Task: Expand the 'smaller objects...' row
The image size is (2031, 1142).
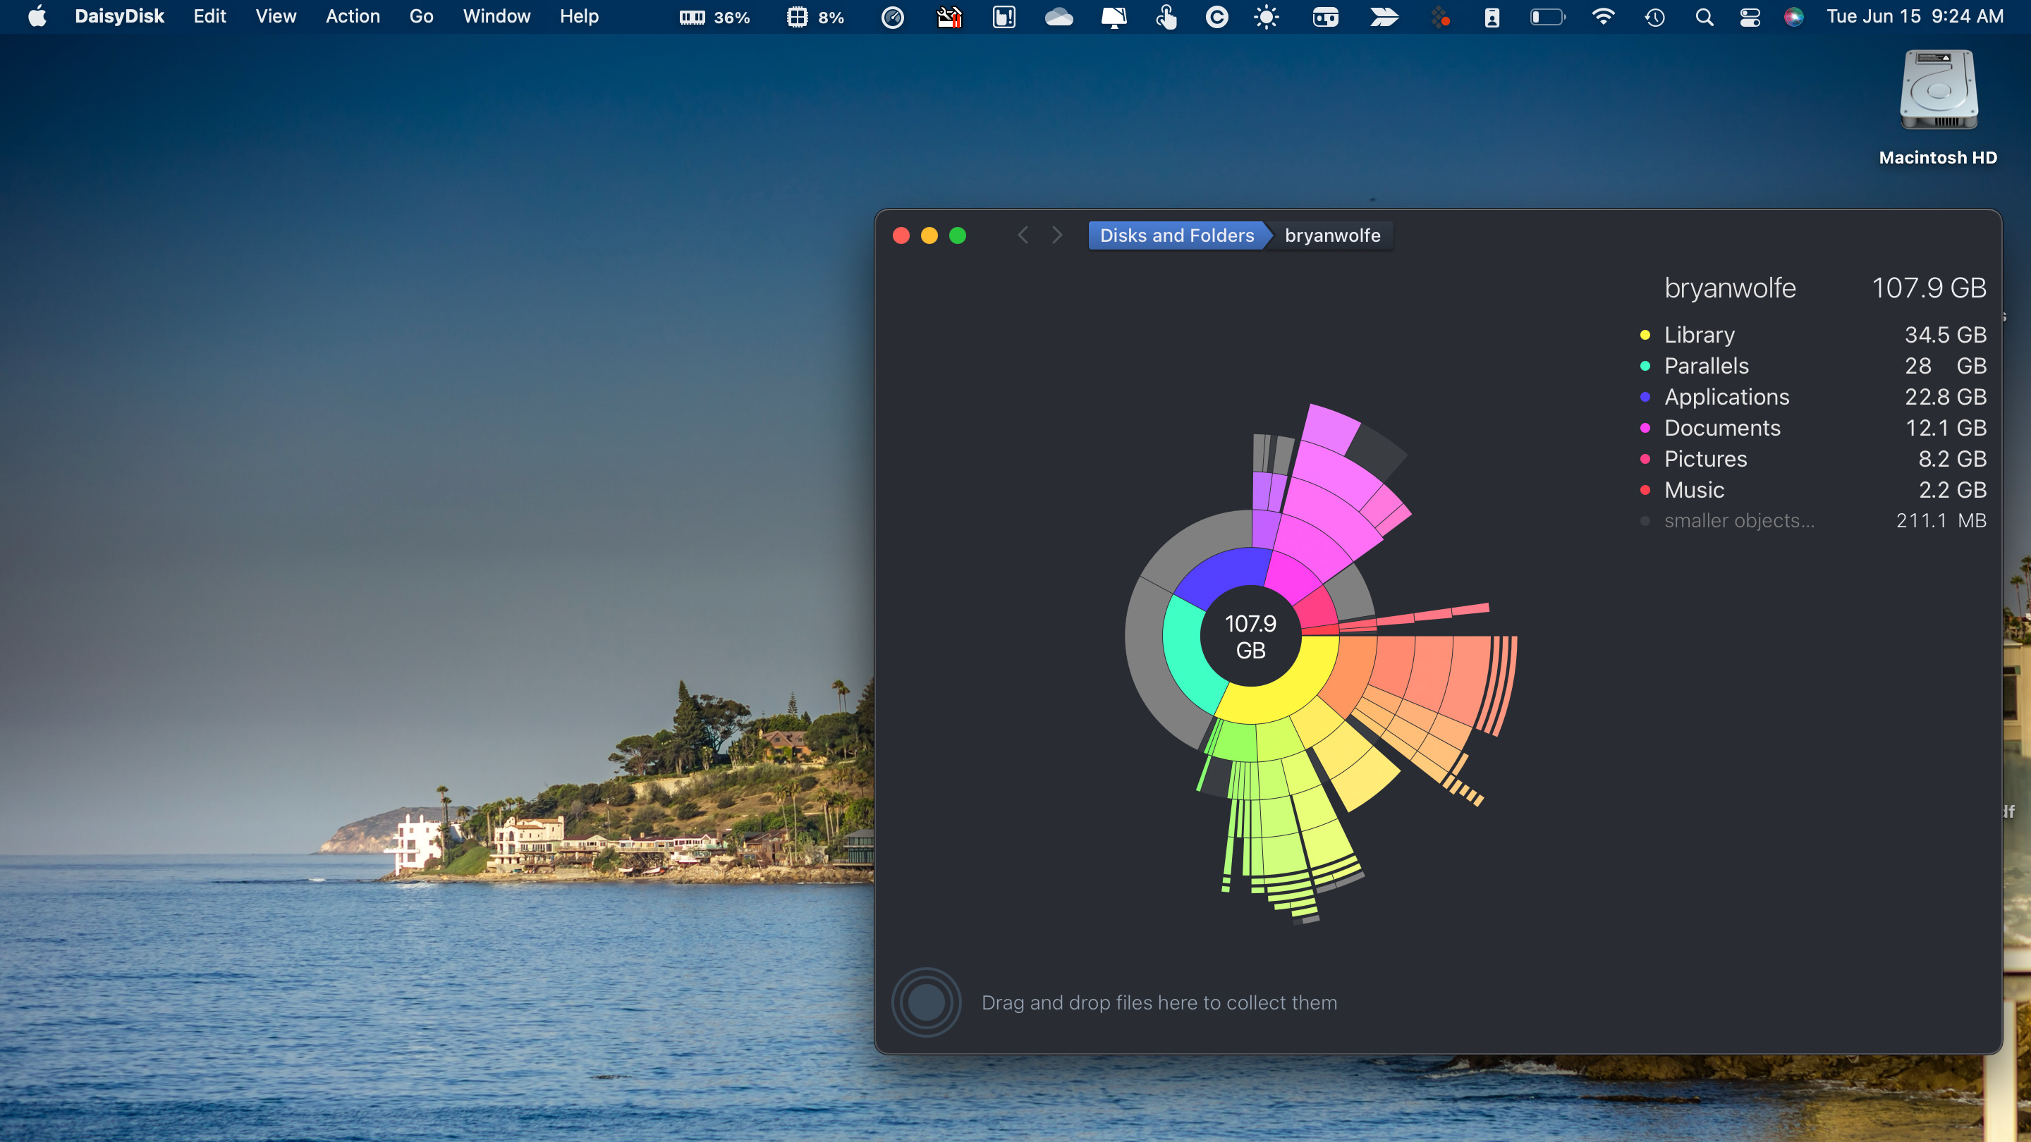Action: (x=1812, y=521)
